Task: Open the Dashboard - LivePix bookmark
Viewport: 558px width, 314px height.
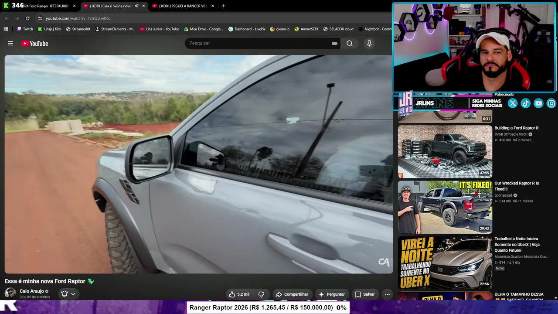Action: (247, 29)
